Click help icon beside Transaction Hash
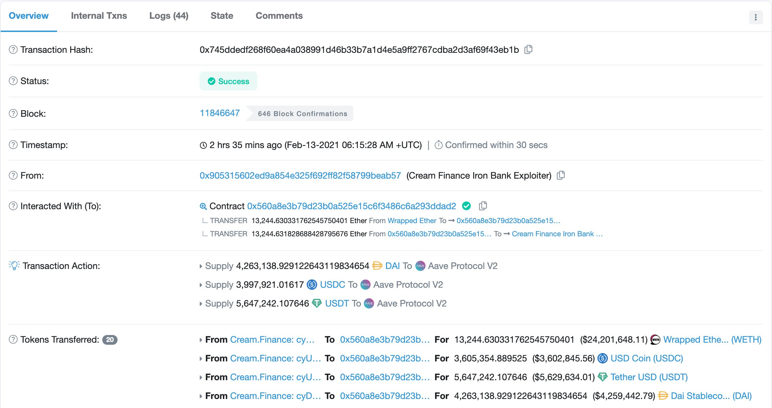Image resolution: width=772 pixels, height=408 pixels. tap(13, 50)
